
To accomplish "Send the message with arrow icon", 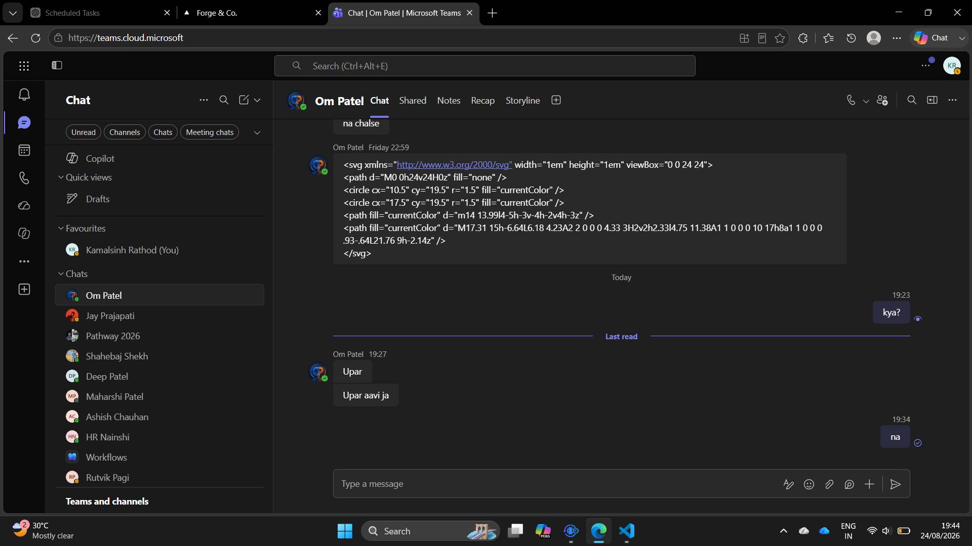I will (895, 484).
